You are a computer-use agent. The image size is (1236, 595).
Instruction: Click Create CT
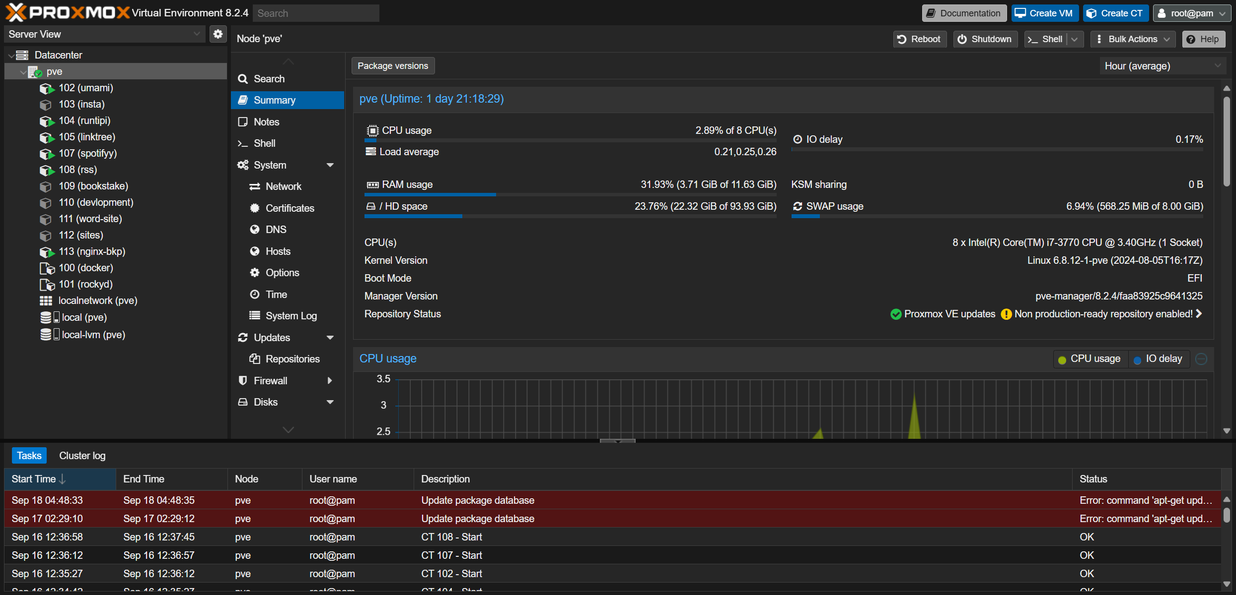[x=1116, y=13]
